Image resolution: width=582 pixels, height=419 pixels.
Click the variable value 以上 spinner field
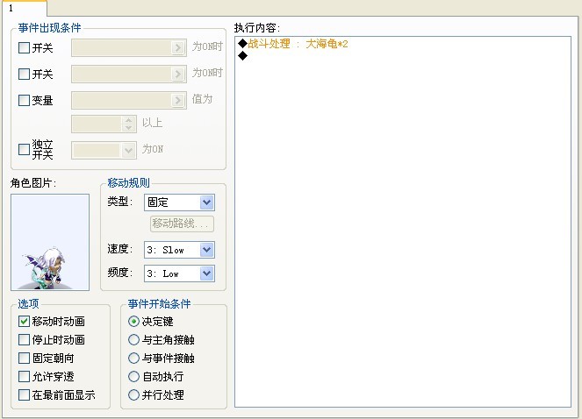point(104,124)
